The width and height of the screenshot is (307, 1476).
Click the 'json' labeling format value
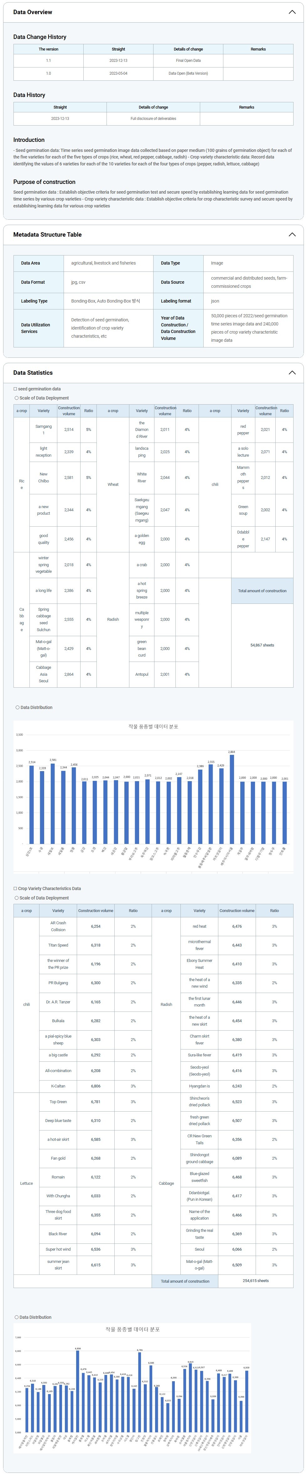click(215, 301)
